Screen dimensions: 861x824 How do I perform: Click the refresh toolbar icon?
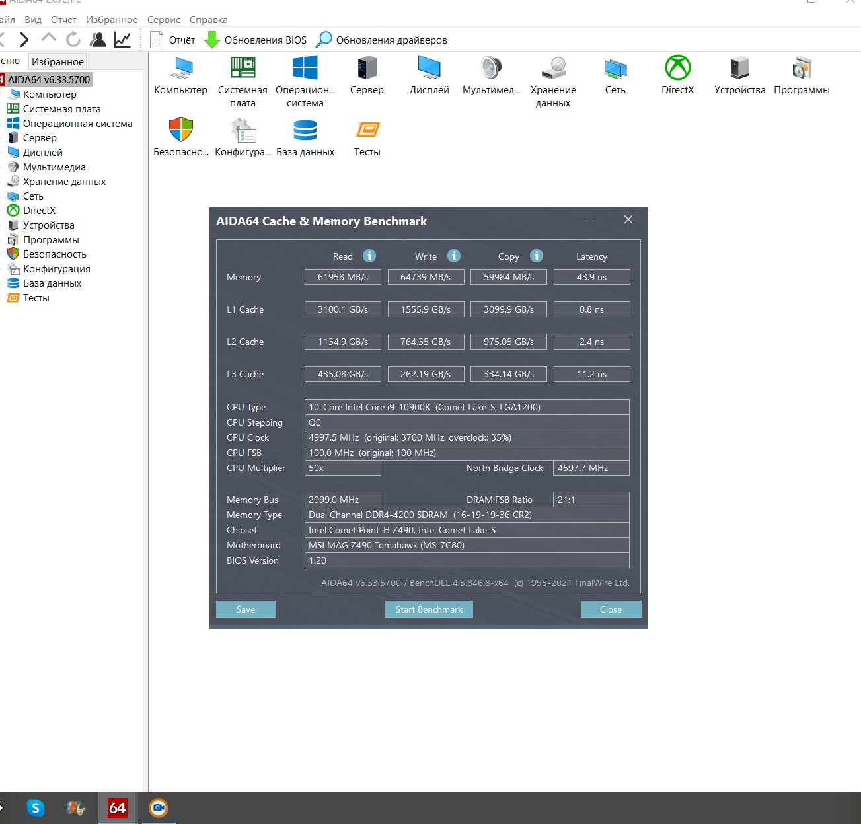(73, 40)
